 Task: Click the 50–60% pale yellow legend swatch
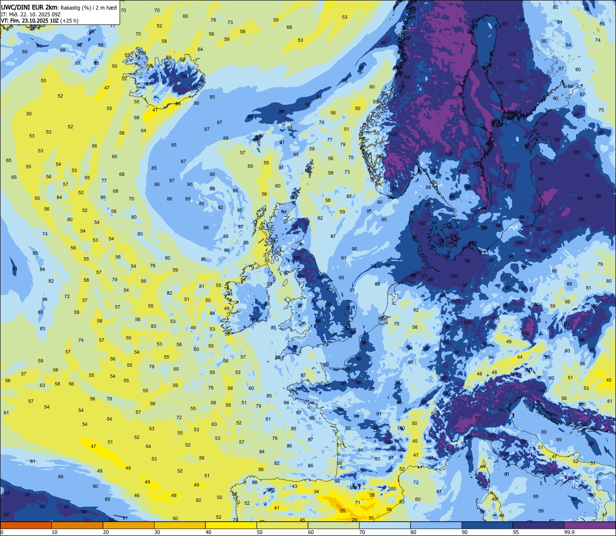click(282, 525)
